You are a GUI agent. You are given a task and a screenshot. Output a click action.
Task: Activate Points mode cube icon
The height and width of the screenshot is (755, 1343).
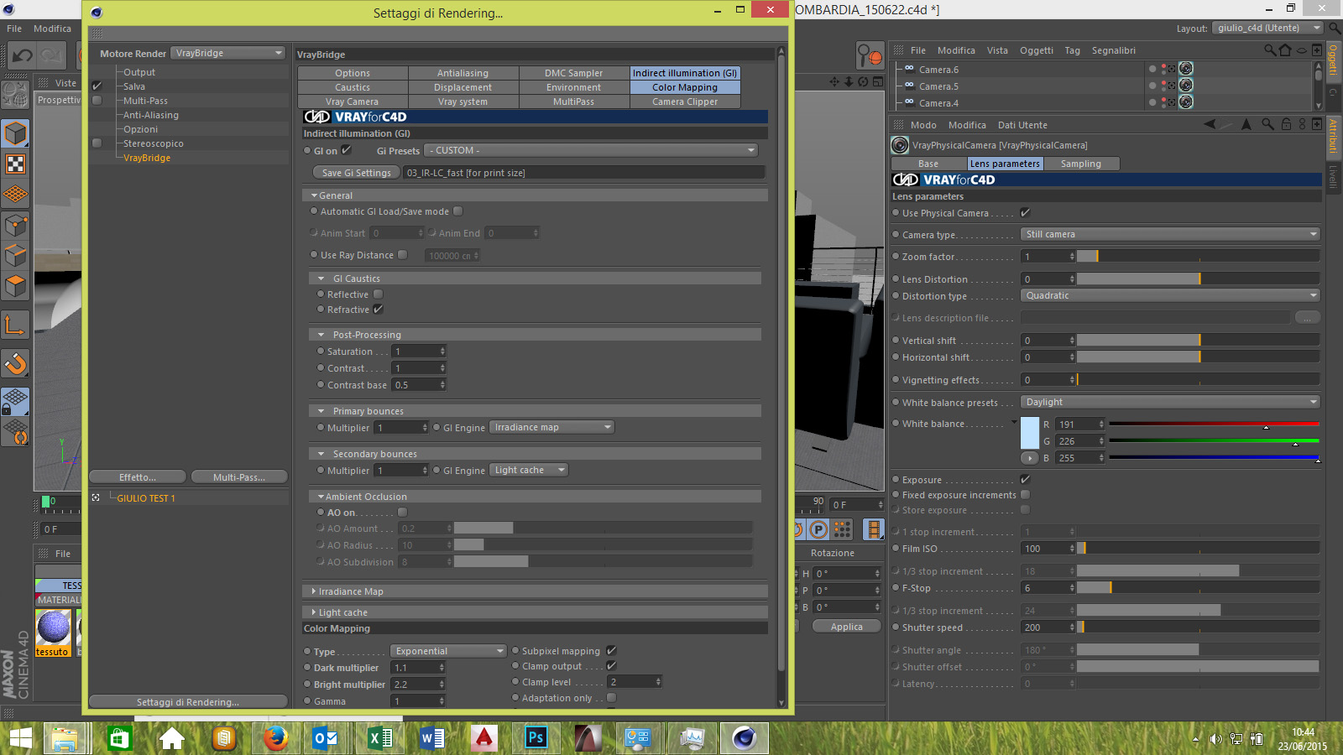coord(15,225)
